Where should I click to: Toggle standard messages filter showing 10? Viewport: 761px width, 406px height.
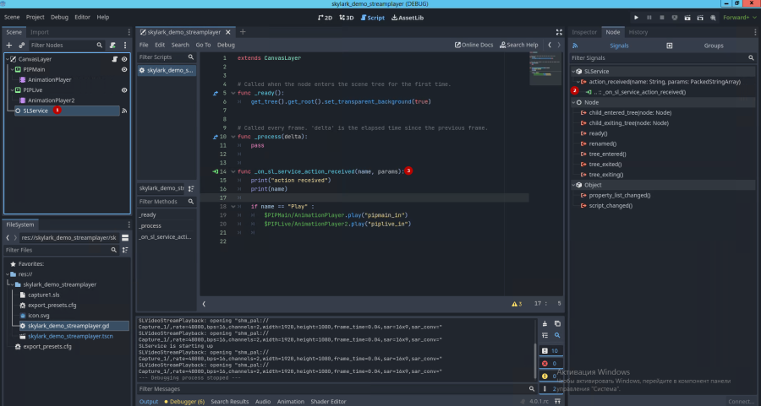point(550,351)
